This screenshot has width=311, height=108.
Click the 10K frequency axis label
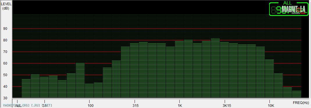(271, 106)
